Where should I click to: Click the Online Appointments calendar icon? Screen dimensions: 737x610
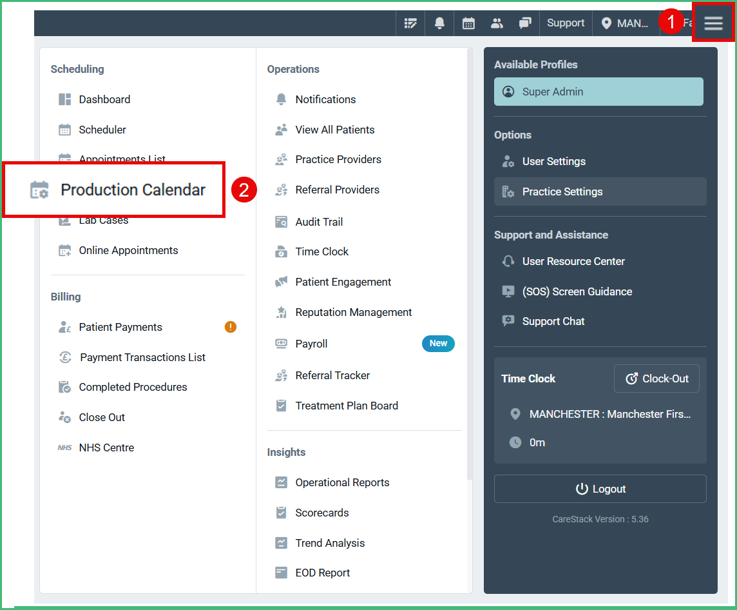[65, 250]
